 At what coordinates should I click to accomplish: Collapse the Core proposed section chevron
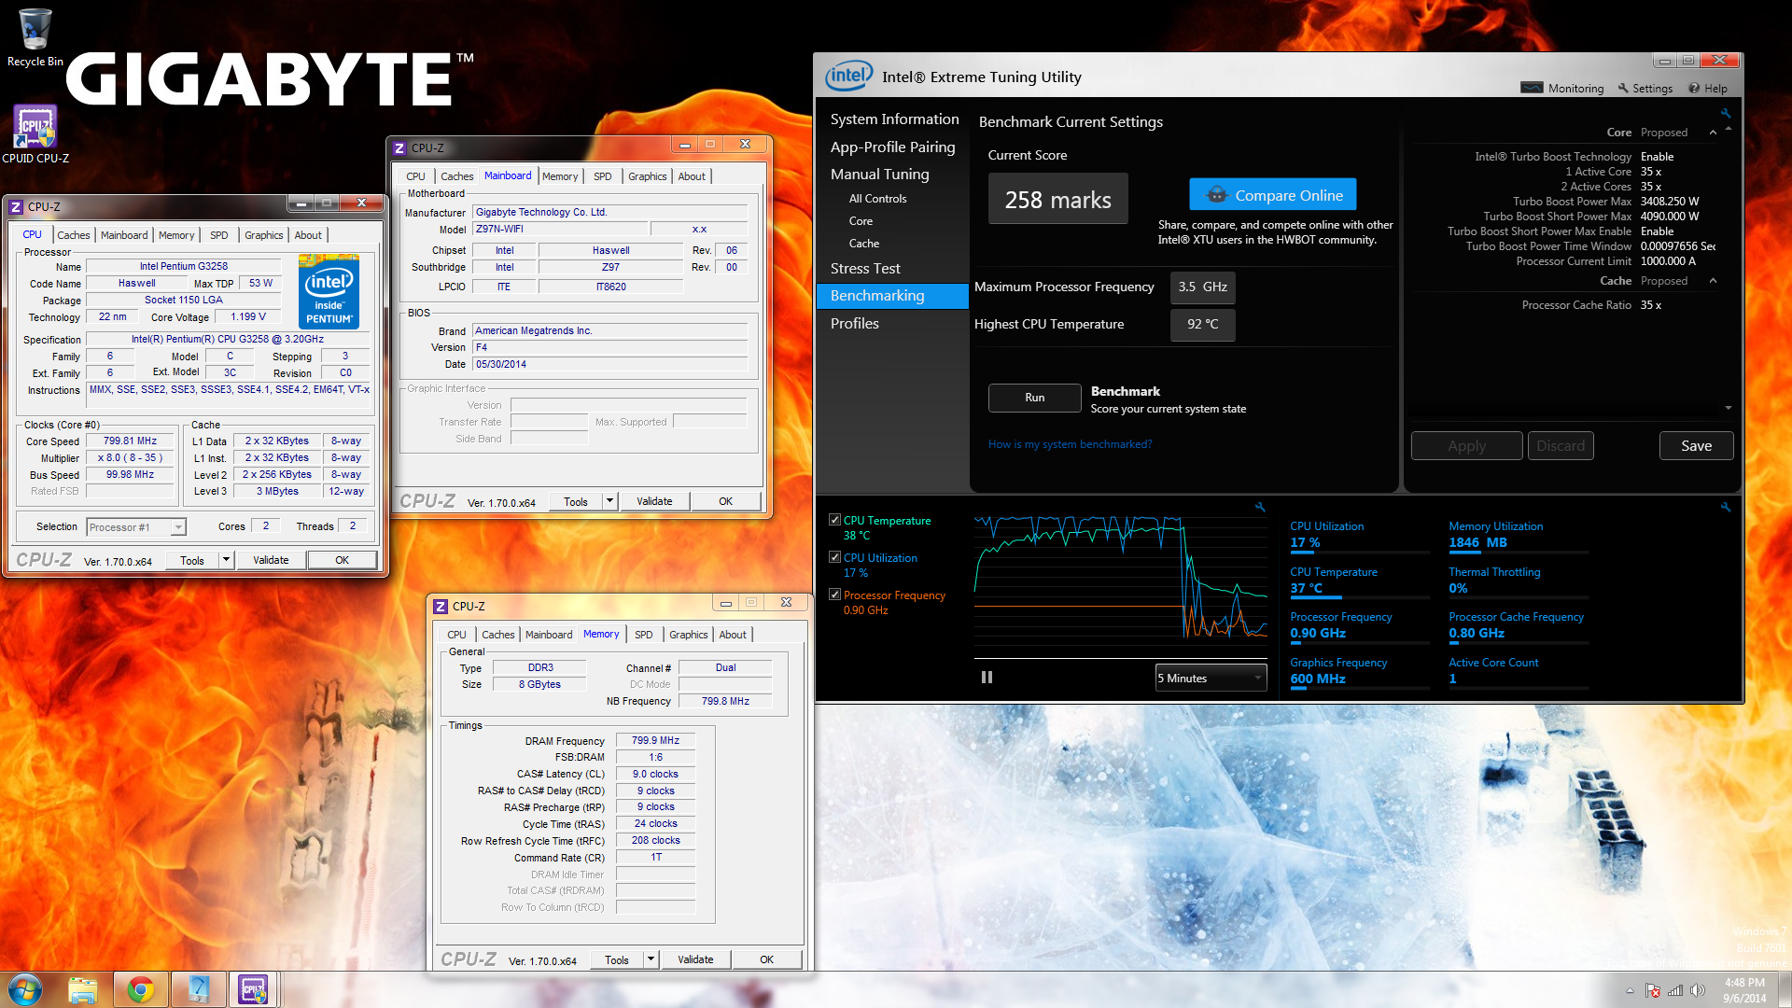pyautogui.click(x=1713, y=133)
